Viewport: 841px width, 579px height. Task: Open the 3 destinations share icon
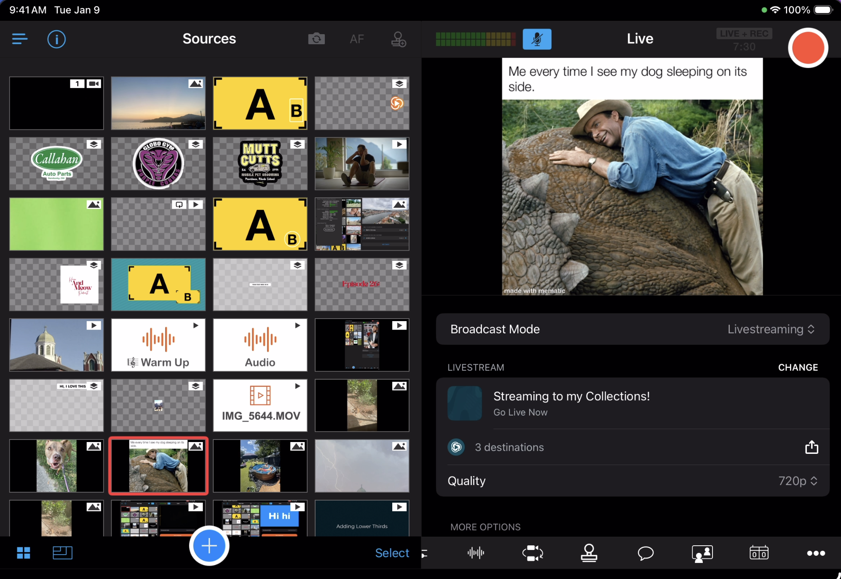[x=812, y=447]
